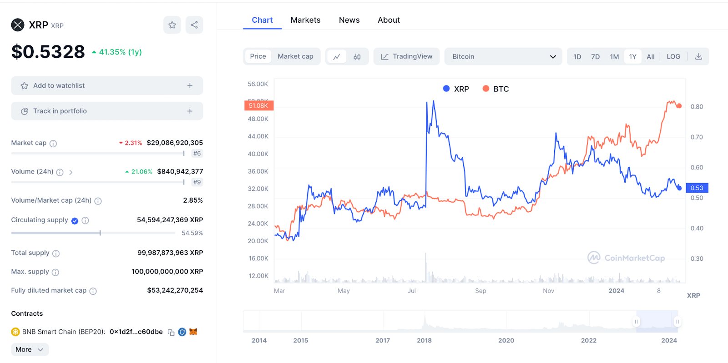
Task: Click the 100,000,000,000 XRP max supply
Action: point(167,272)
